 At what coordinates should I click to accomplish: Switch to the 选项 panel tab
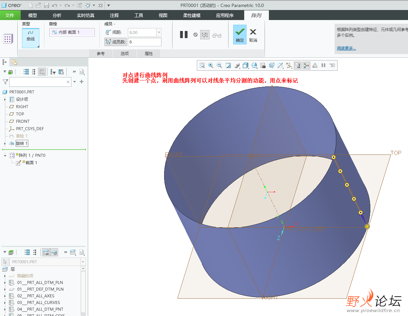click(125, 54)
